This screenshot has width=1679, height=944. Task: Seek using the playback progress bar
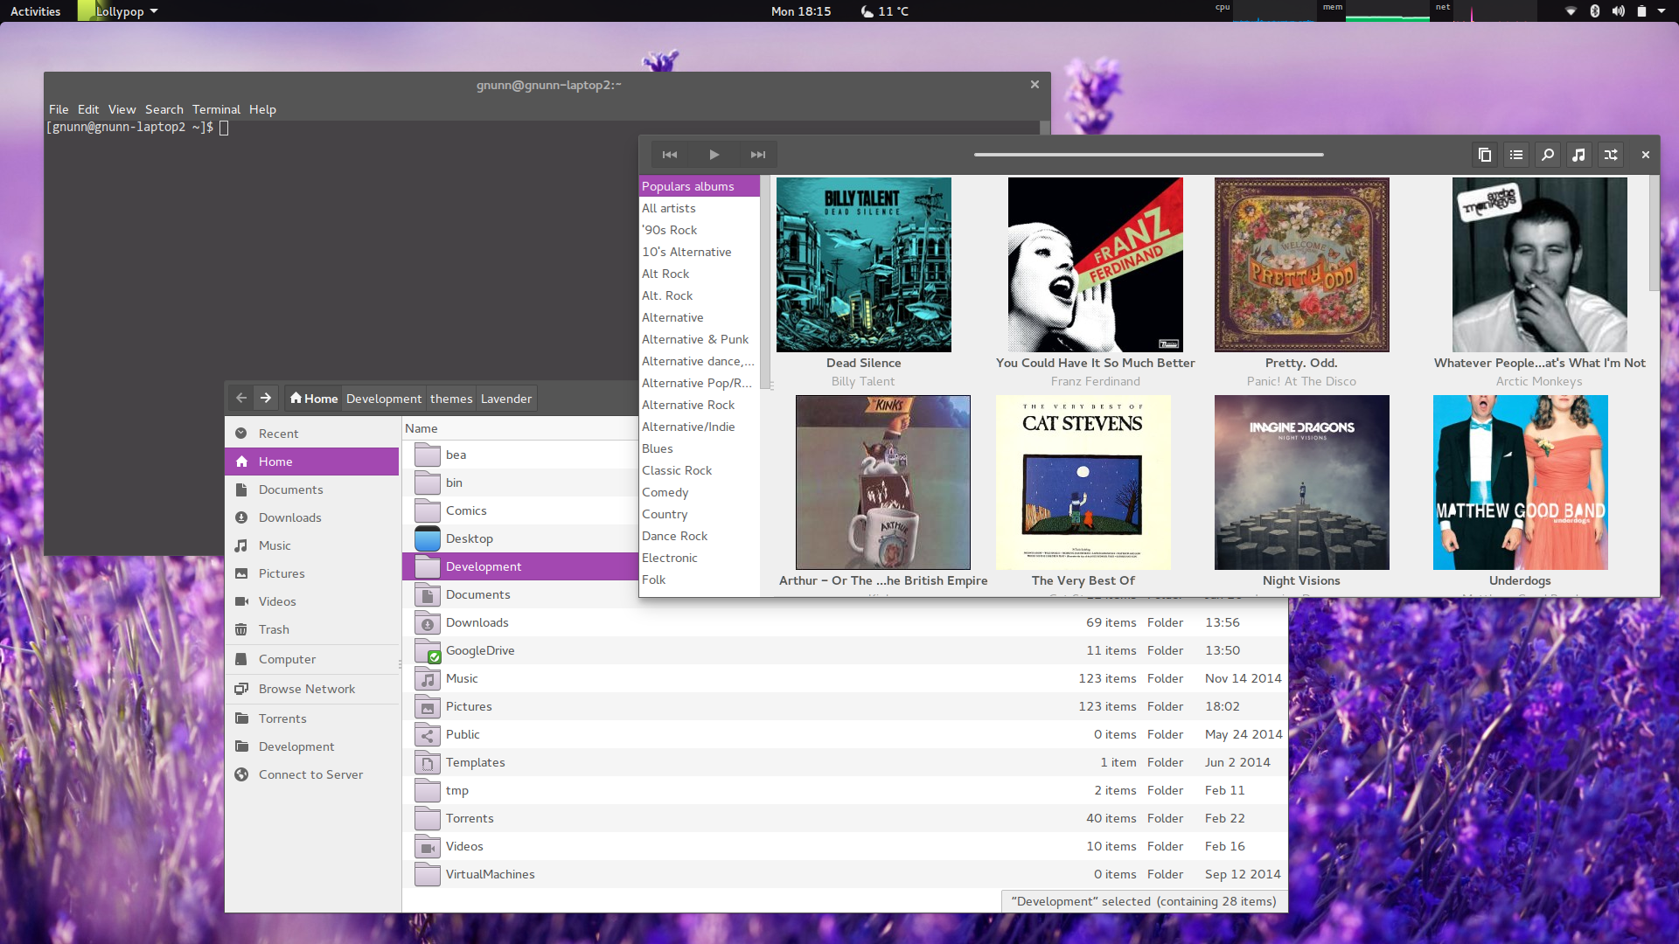[x=1149, y=155]
